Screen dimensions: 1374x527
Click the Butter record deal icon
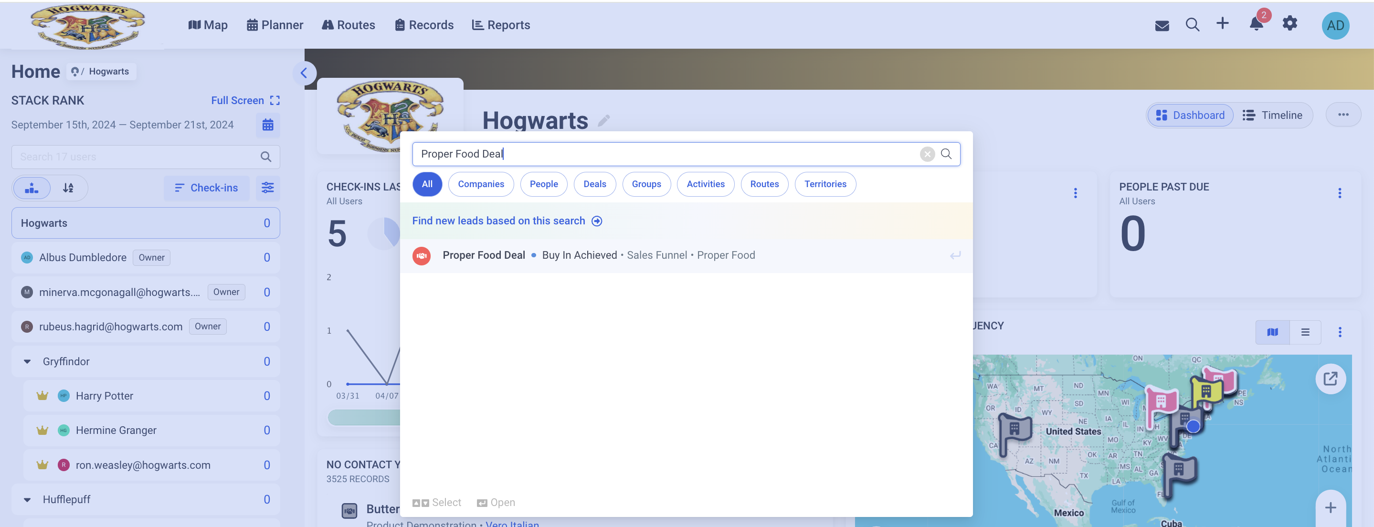pyautogui.click(x=349, y=511)
